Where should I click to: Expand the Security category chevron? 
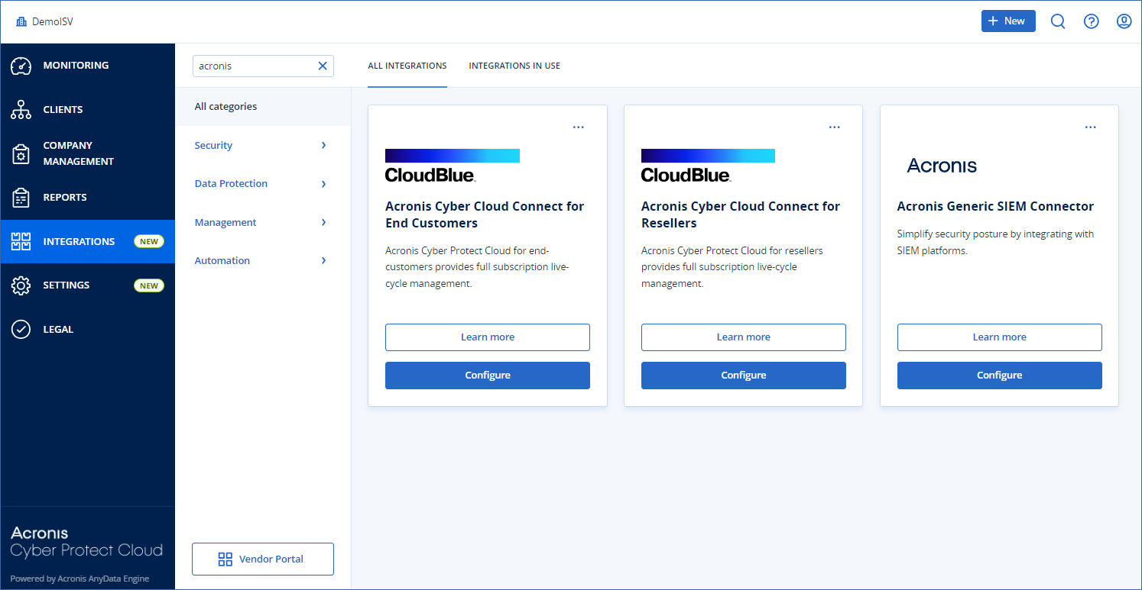click(324, 145)
